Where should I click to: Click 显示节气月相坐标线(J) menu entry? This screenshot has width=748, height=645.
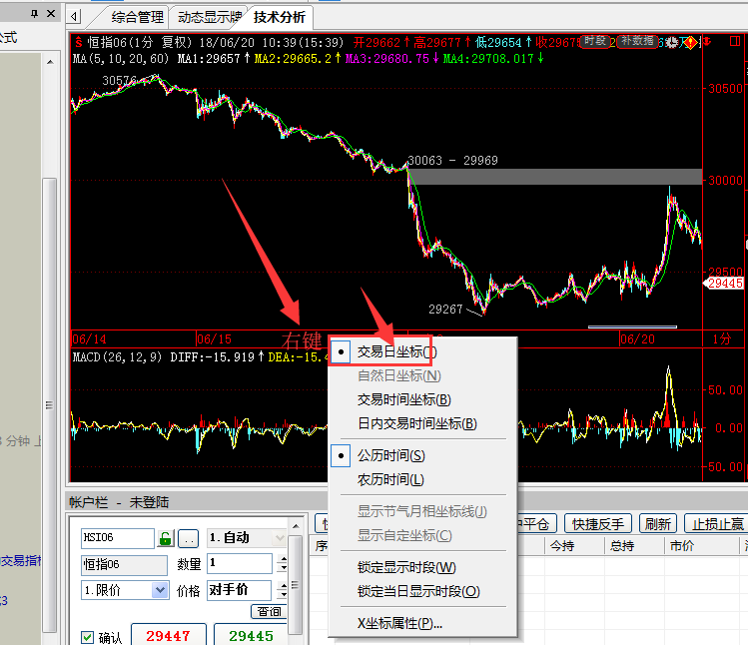[x=421, y=511]
